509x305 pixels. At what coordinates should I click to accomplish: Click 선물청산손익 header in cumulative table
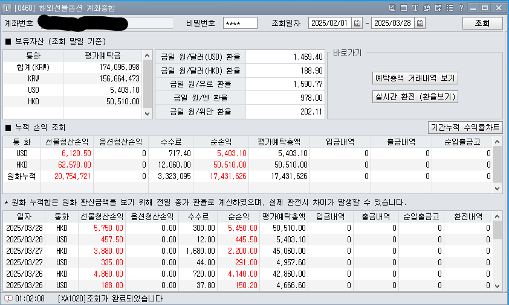[67, 142]
